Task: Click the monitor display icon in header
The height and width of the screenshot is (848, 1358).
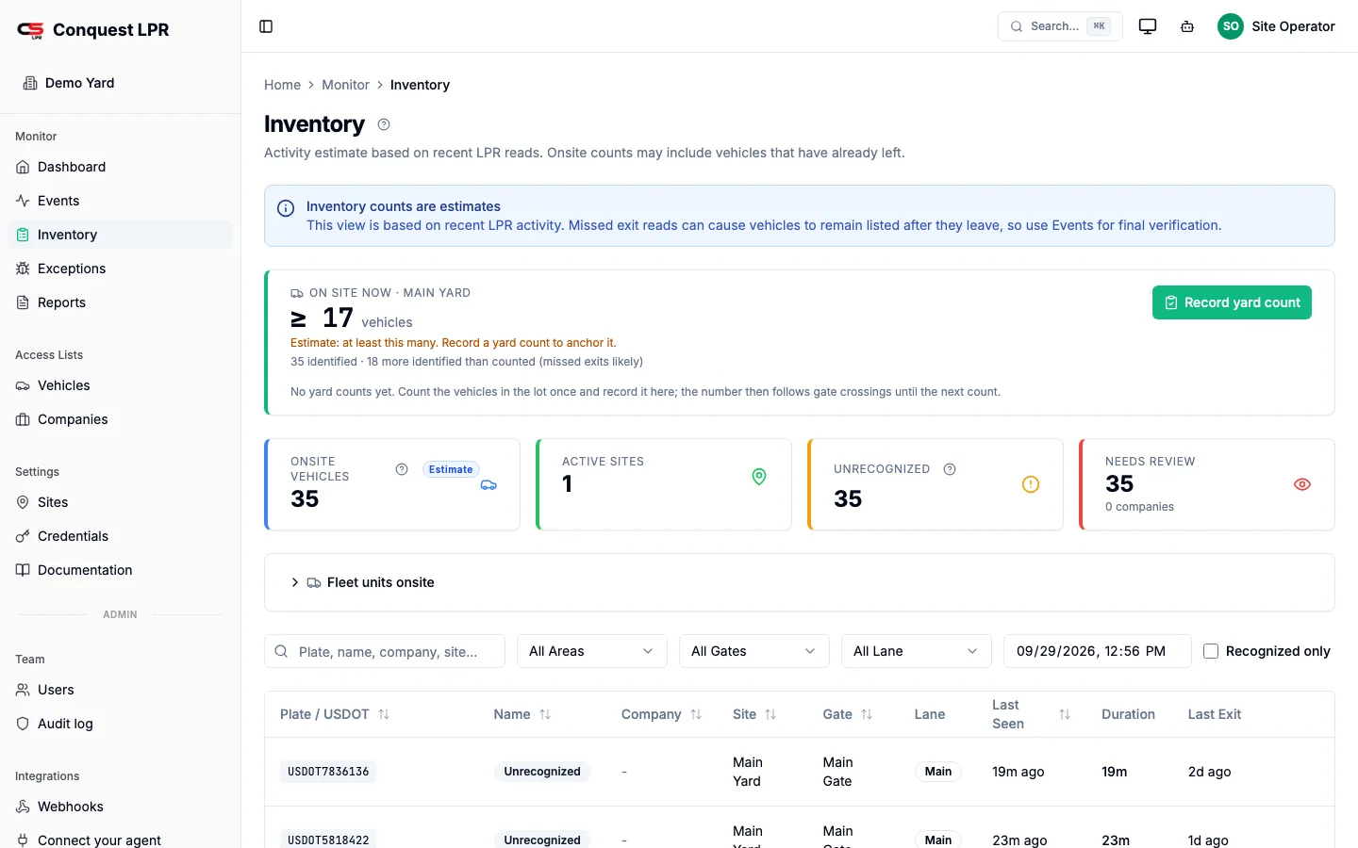Action: click(1148, 26)
